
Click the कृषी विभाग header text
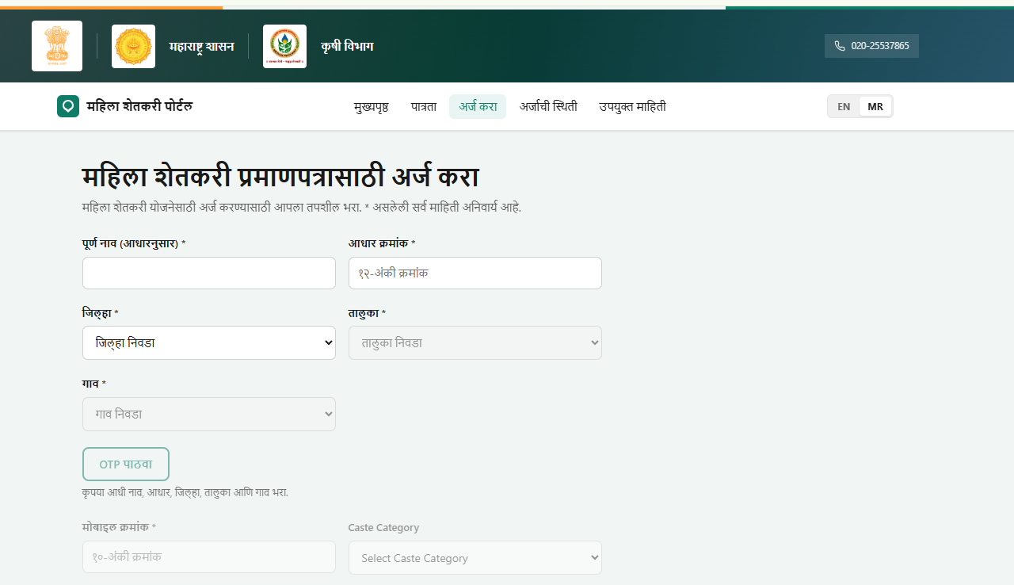pyautogui.click(x=347, y=46)
